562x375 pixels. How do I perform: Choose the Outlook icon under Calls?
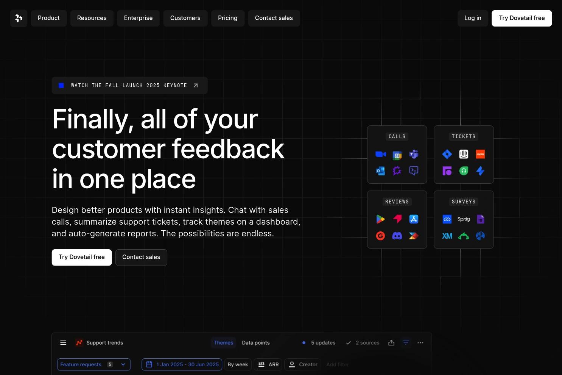point(380,171)
